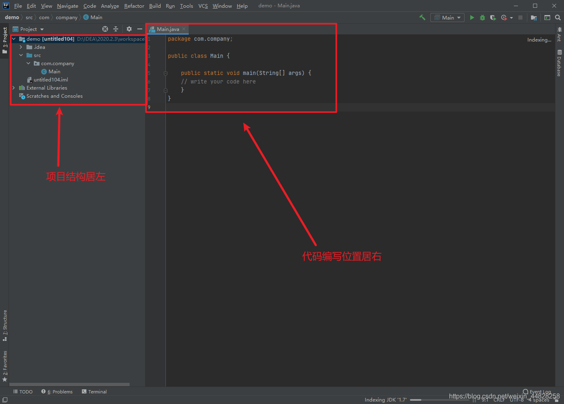Image resolution: width=564 pixels, height=404 pixels.
Task: Click the demo breadcrumb
Action: click(x=12, y=18)
